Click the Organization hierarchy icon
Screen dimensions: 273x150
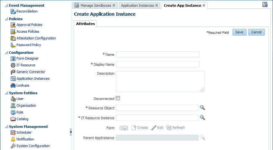(13, 106)
